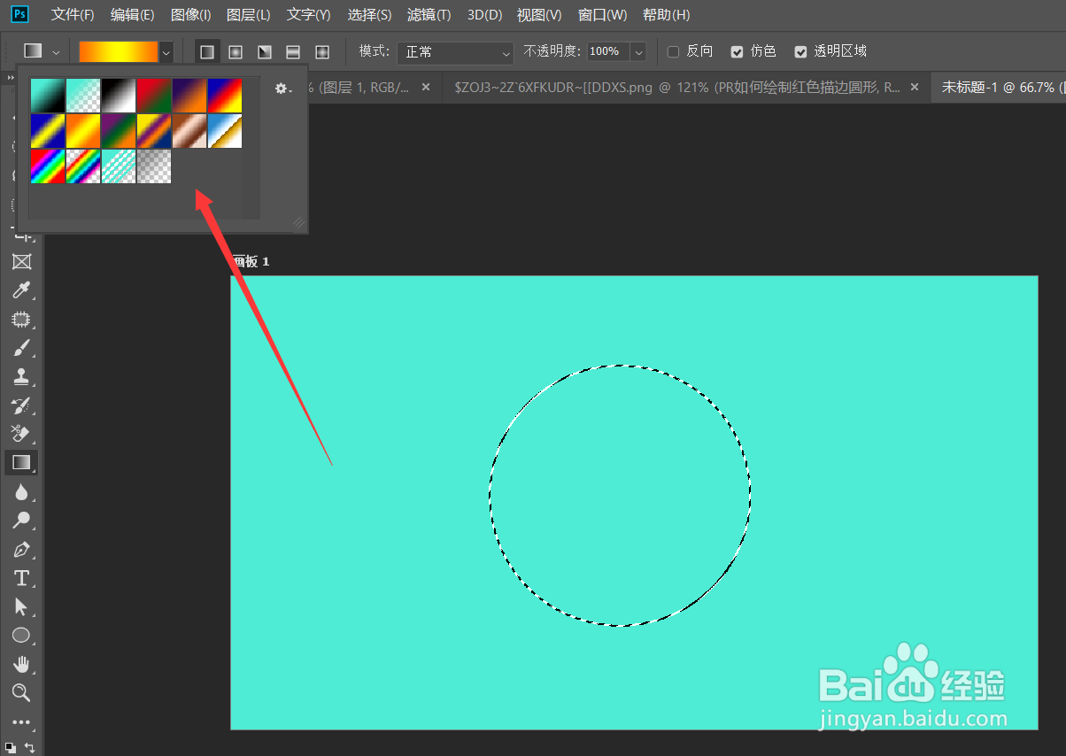Click the Photoshop Ps logo icon

point(21,14)
